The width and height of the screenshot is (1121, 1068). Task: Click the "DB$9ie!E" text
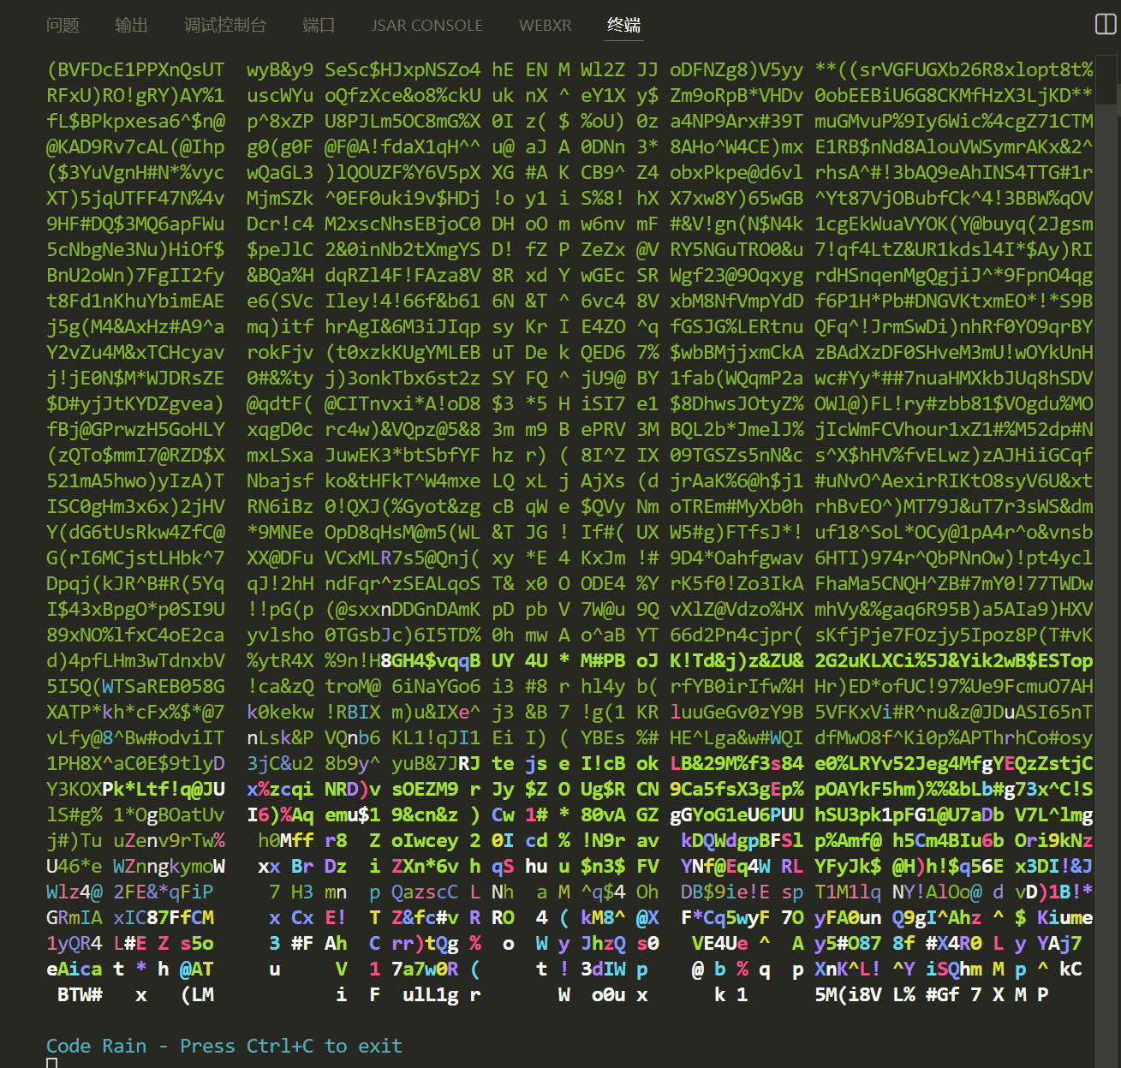coord(725,892)
